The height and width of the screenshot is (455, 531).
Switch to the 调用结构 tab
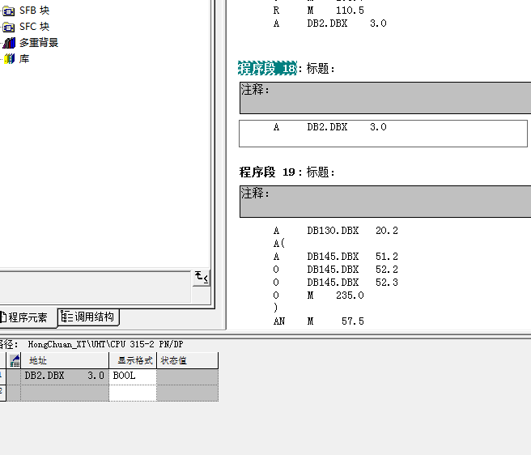pyautogui.click(x=88, y=317)
